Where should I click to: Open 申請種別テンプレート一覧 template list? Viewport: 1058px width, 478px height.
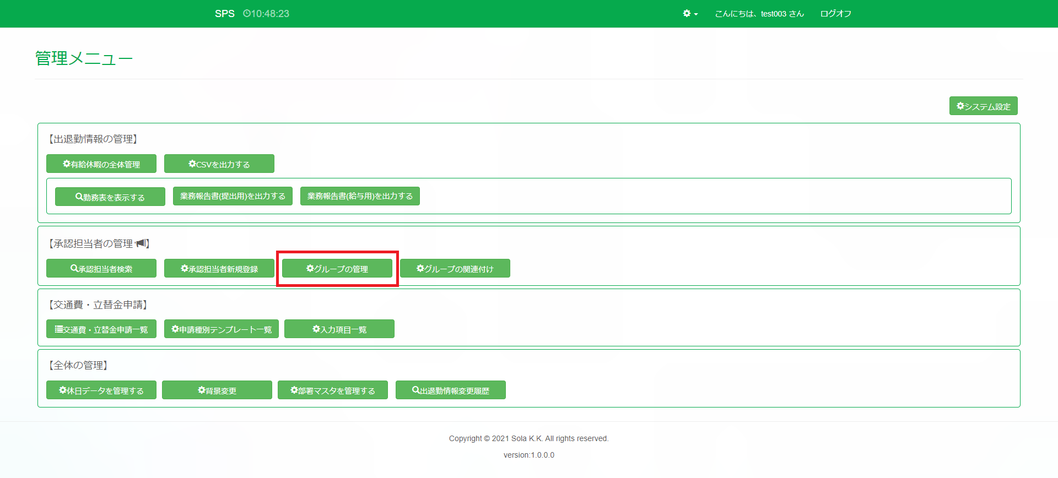[x=222, y=329]
